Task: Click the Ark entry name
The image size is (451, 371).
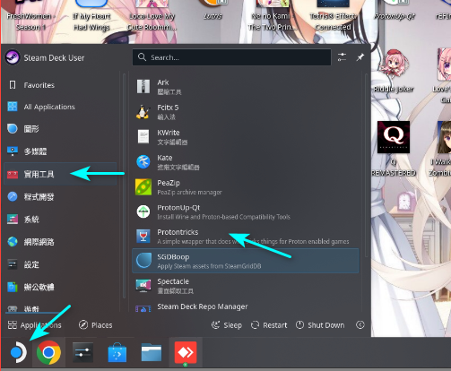Action: [x=163, y=82]
